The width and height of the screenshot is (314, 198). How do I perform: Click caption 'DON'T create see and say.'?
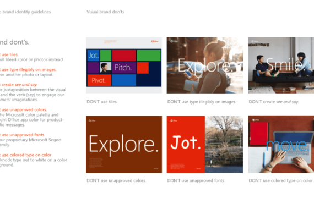[x=274, y=102]
